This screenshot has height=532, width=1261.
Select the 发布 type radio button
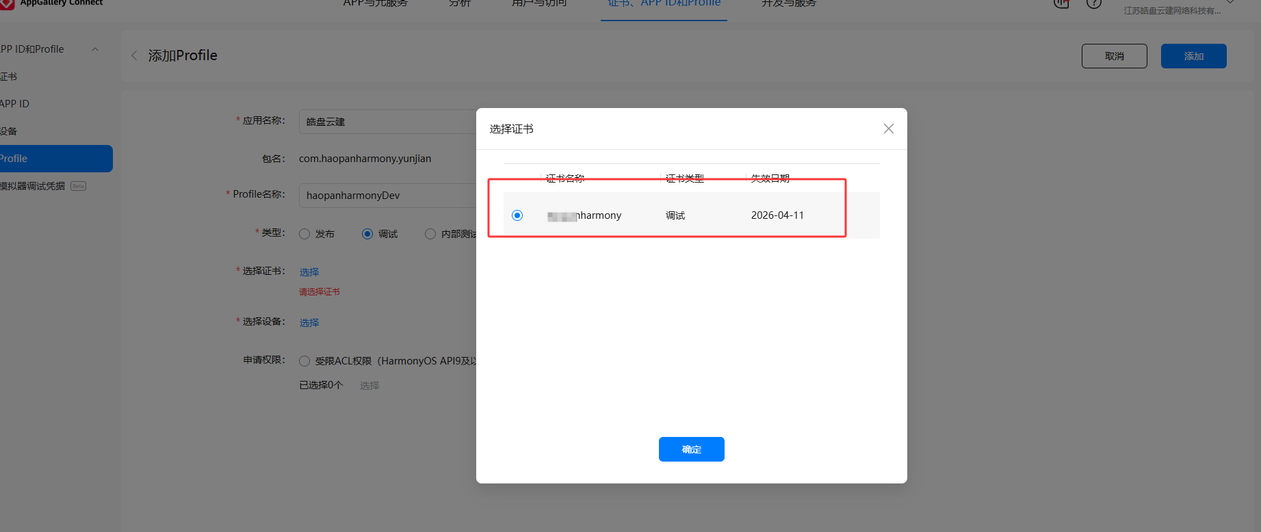click(304, 234)
